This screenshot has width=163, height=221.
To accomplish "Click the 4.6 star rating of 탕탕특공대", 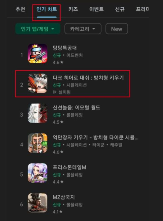I will [58, 62].
